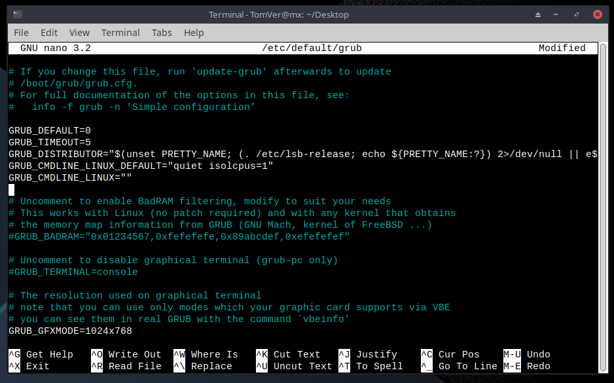Click the ^K Cut Text shortcut
Viewport: 614px width, 383px height.
(288, 354)
